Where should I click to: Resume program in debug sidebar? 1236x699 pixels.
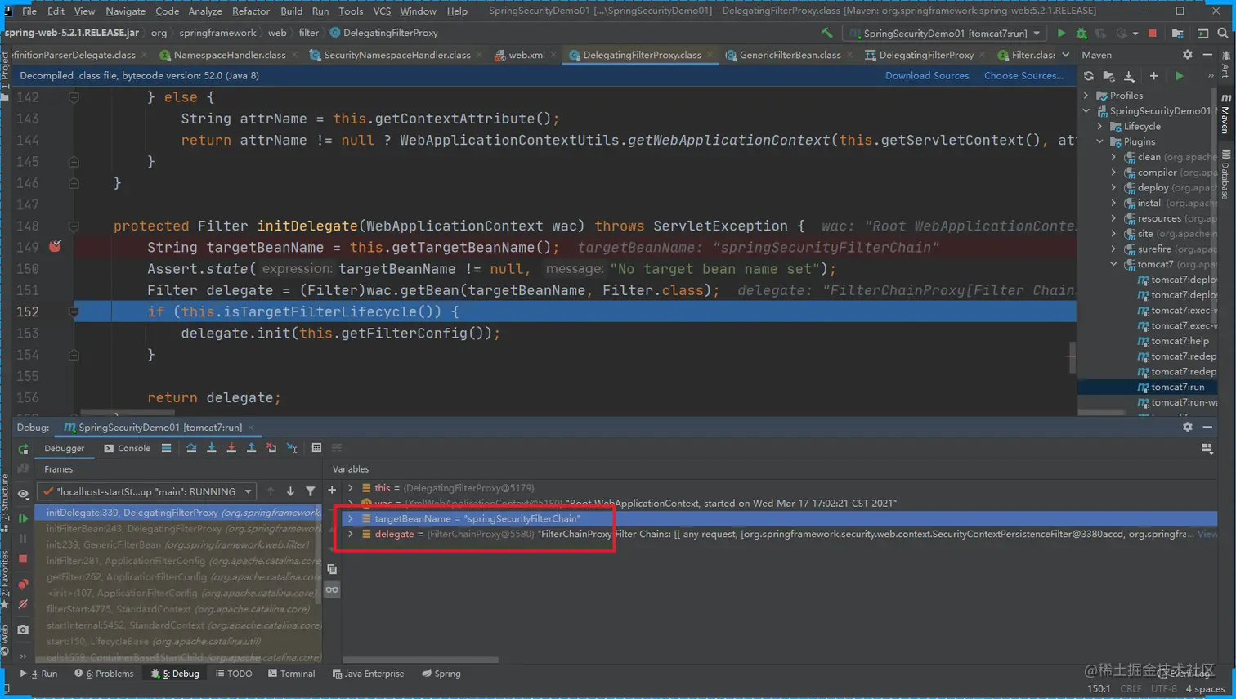[x=23, y=518]
